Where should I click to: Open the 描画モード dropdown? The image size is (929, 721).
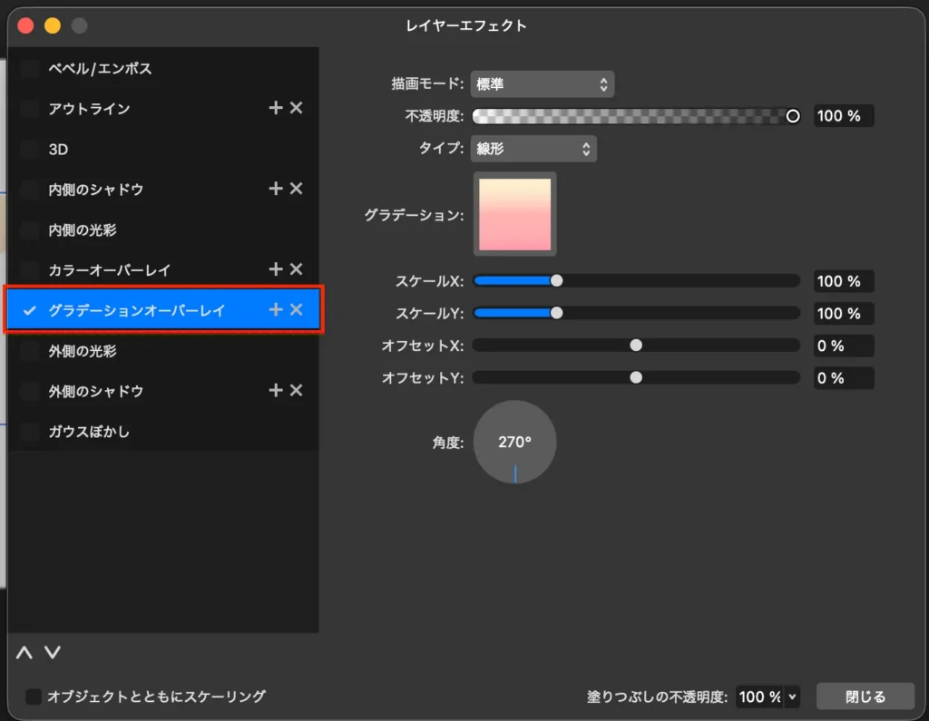coord(542,83)
